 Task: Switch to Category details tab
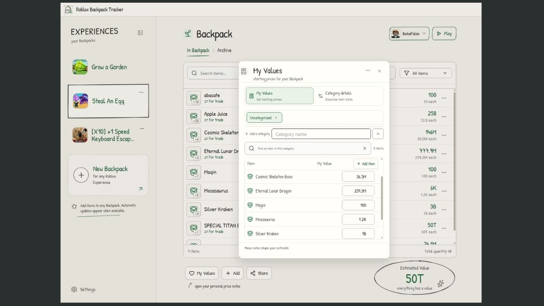pyautogui.click(x=349, y=96)
